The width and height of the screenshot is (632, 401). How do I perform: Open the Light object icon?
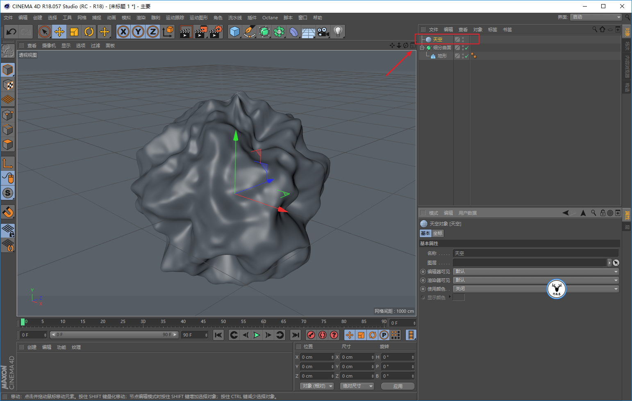pos(338,32)
